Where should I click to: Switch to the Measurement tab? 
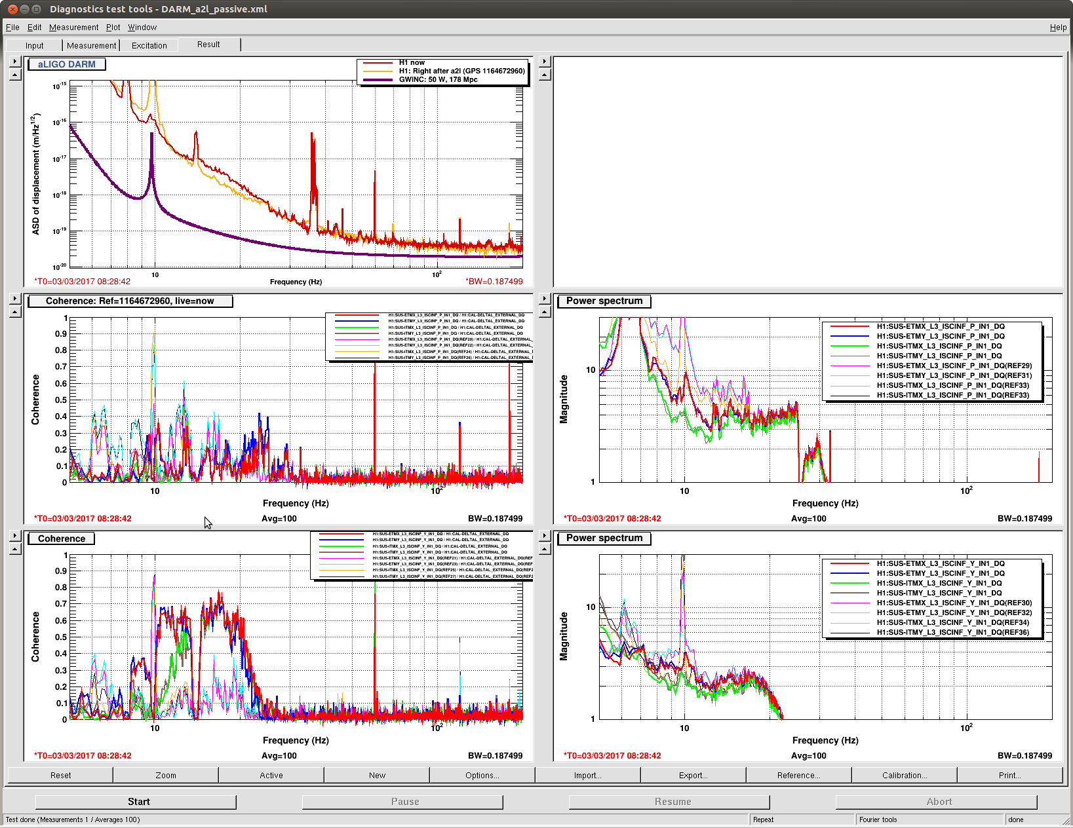tap(91, 46)
